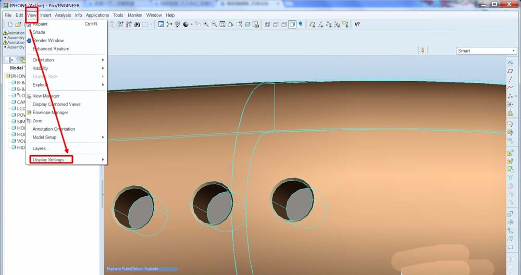Screen dimensions: 521x275
Task: Click the Reorient view icon
Action: pyautogui.click(x=231, y=24)
